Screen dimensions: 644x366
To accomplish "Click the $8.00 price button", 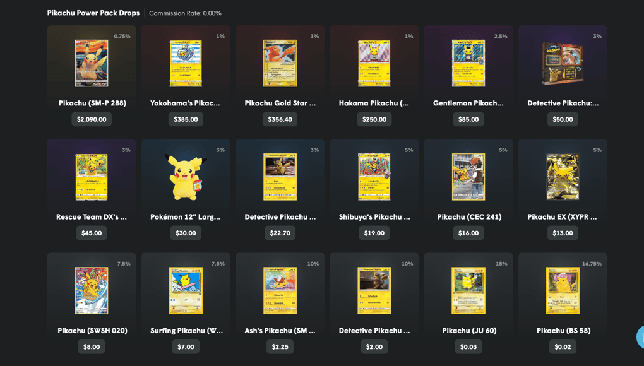I will [x=92, y=346].
